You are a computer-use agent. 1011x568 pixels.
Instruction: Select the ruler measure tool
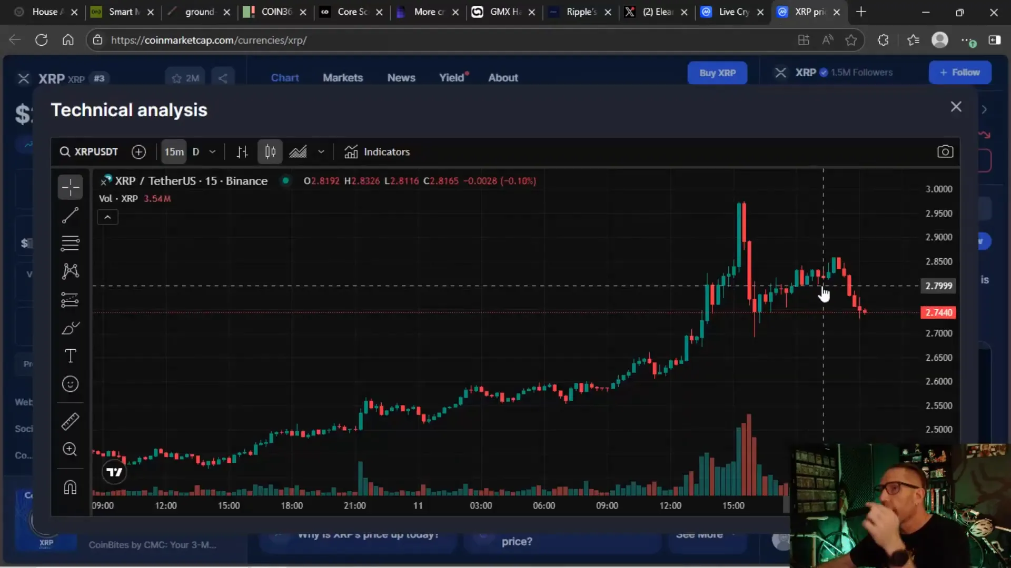(70, 421)
